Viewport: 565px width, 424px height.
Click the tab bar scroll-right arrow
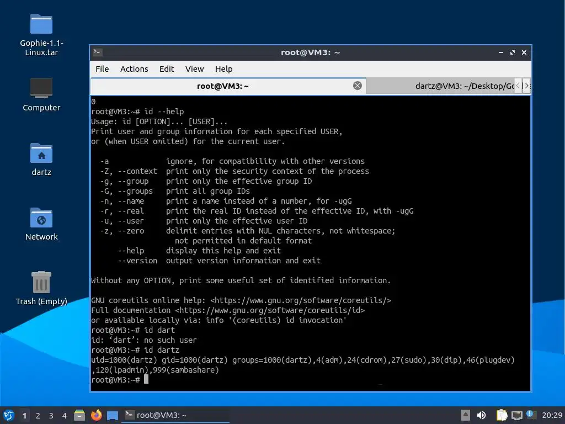[526, 86]
